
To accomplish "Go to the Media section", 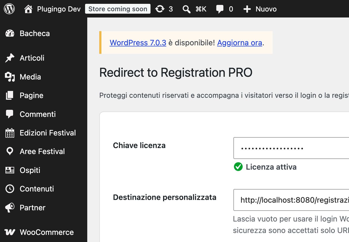I will 44,77.
